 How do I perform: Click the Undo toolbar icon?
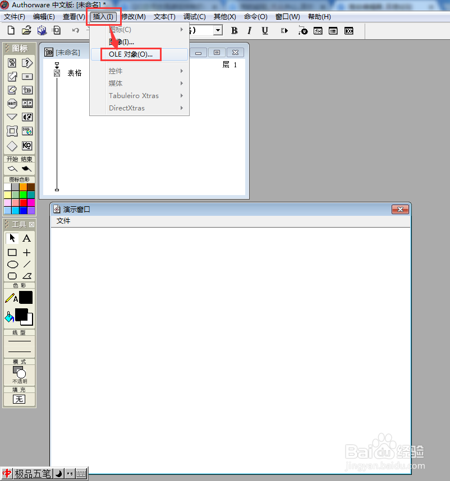point(76,30)
